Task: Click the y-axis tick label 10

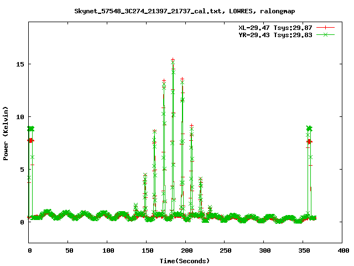Action: [x=20, y=117]
